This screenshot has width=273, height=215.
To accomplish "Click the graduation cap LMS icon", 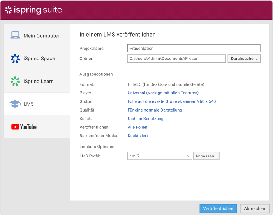I will click(x=15, y=104).
